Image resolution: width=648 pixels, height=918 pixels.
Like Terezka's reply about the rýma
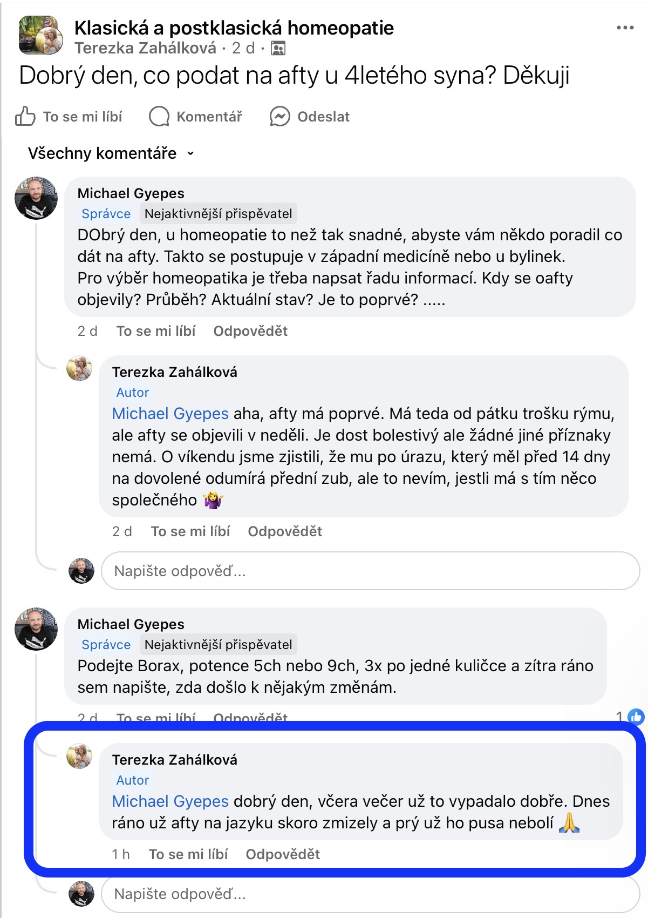(x=190, y=531)
